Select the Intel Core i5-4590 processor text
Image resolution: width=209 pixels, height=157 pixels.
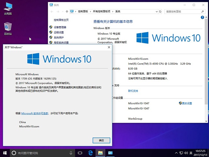[159, 64]
